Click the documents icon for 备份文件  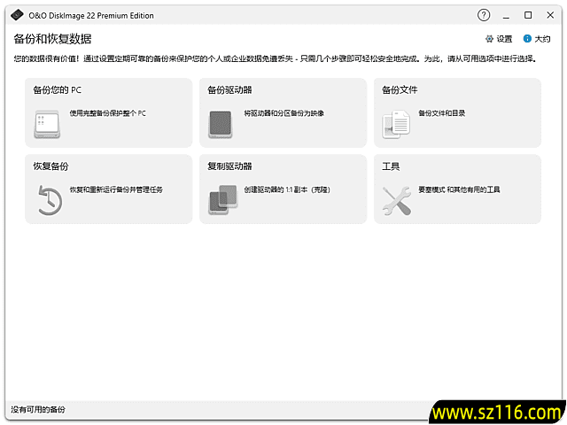[x=395, y=125]
